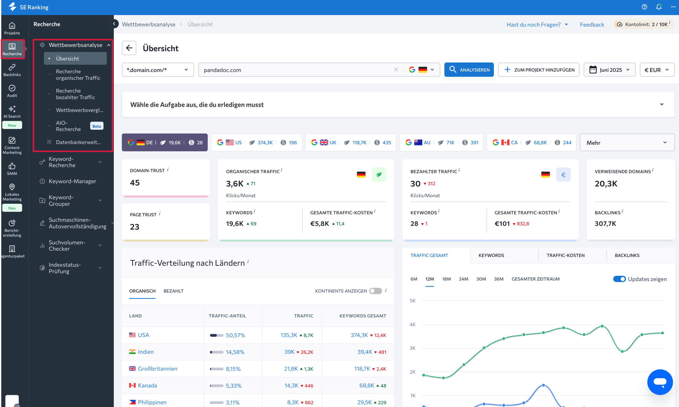This screenshot has height=407, width=679.
Task: Toggle the Updates zeigen switch
Action: [x=619, y=279]
